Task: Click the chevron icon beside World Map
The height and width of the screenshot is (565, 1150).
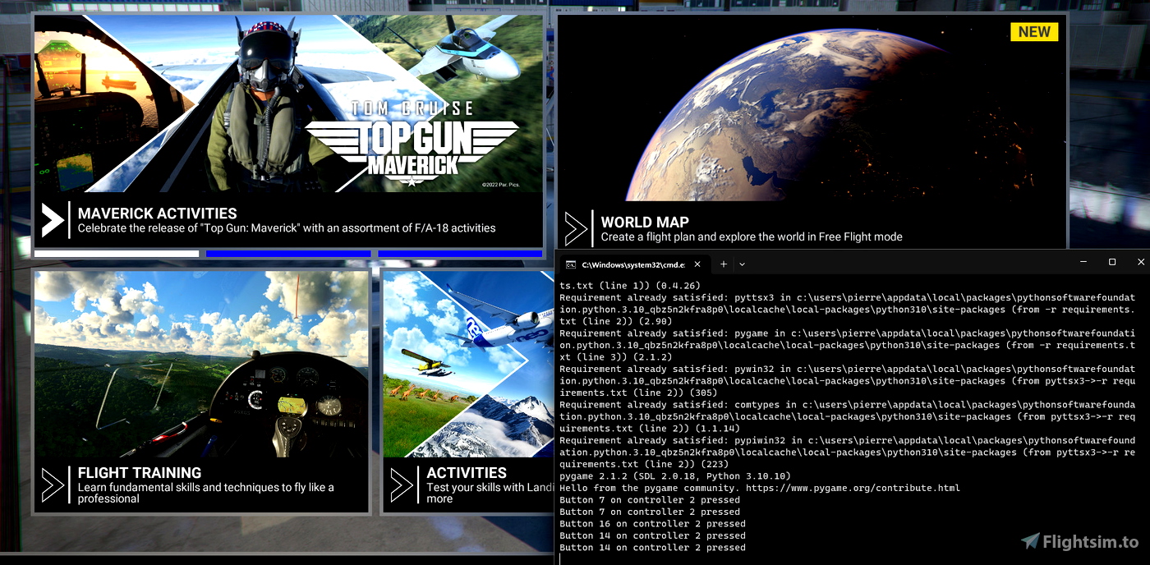Action: (576, 229)
